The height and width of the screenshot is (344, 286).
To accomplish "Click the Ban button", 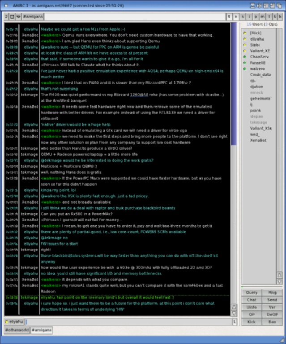I will [272, 322].
